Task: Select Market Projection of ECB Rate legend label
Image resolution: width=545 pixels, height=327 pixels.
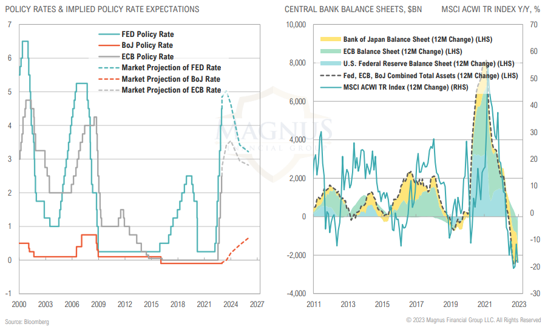Action: pyautogui.click(x=171, y=90)
